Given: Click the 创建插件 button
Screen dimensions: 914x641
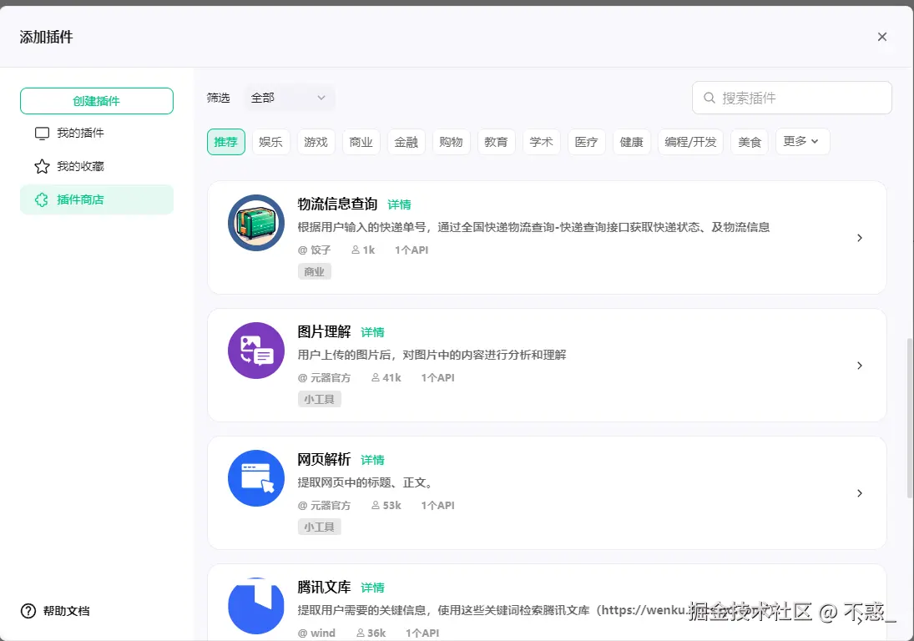Looking at the screenshot, I should point(96,100).
